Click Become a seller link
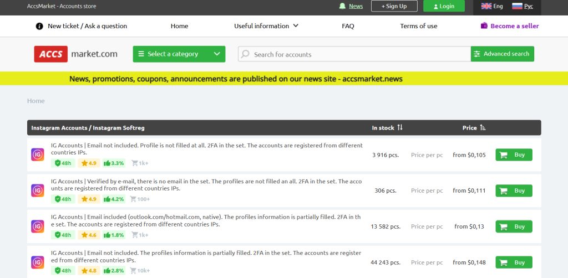The width and height of the screenshot is (568, 278). 514,26
